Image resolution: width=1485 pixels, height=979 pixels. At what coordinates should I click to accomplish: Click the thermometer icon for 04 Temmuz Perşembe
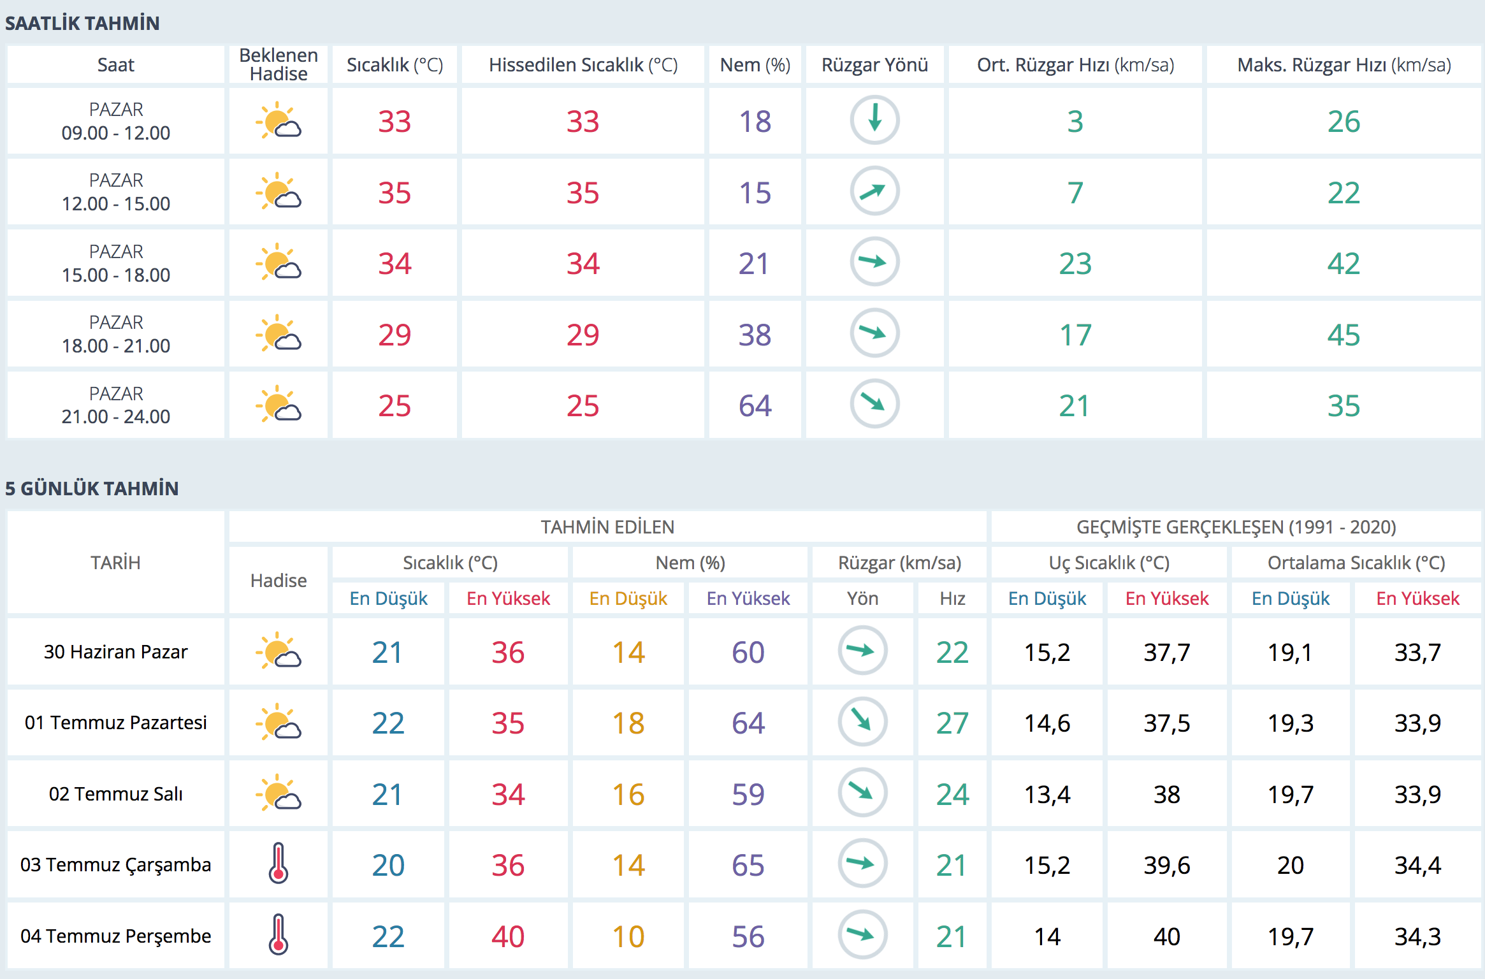point(279,935)
